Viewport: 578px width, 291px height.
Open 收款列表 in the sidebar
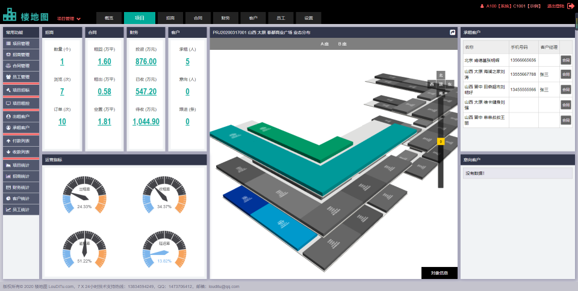tap(21, 152)
